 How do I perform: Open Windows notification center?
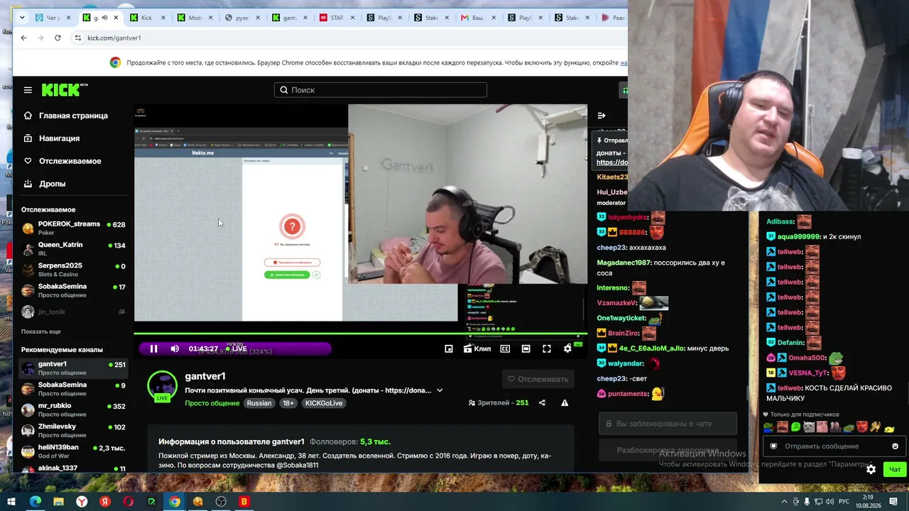[x=894, y=502]
